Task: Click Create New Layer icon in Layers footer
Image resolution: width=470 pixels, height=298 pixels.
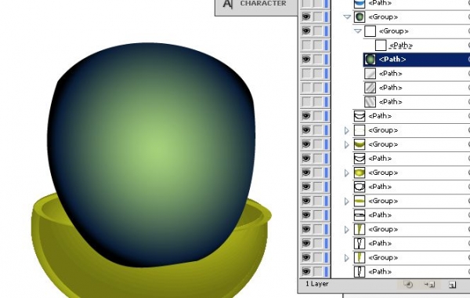Action: [x=452, y=285]
